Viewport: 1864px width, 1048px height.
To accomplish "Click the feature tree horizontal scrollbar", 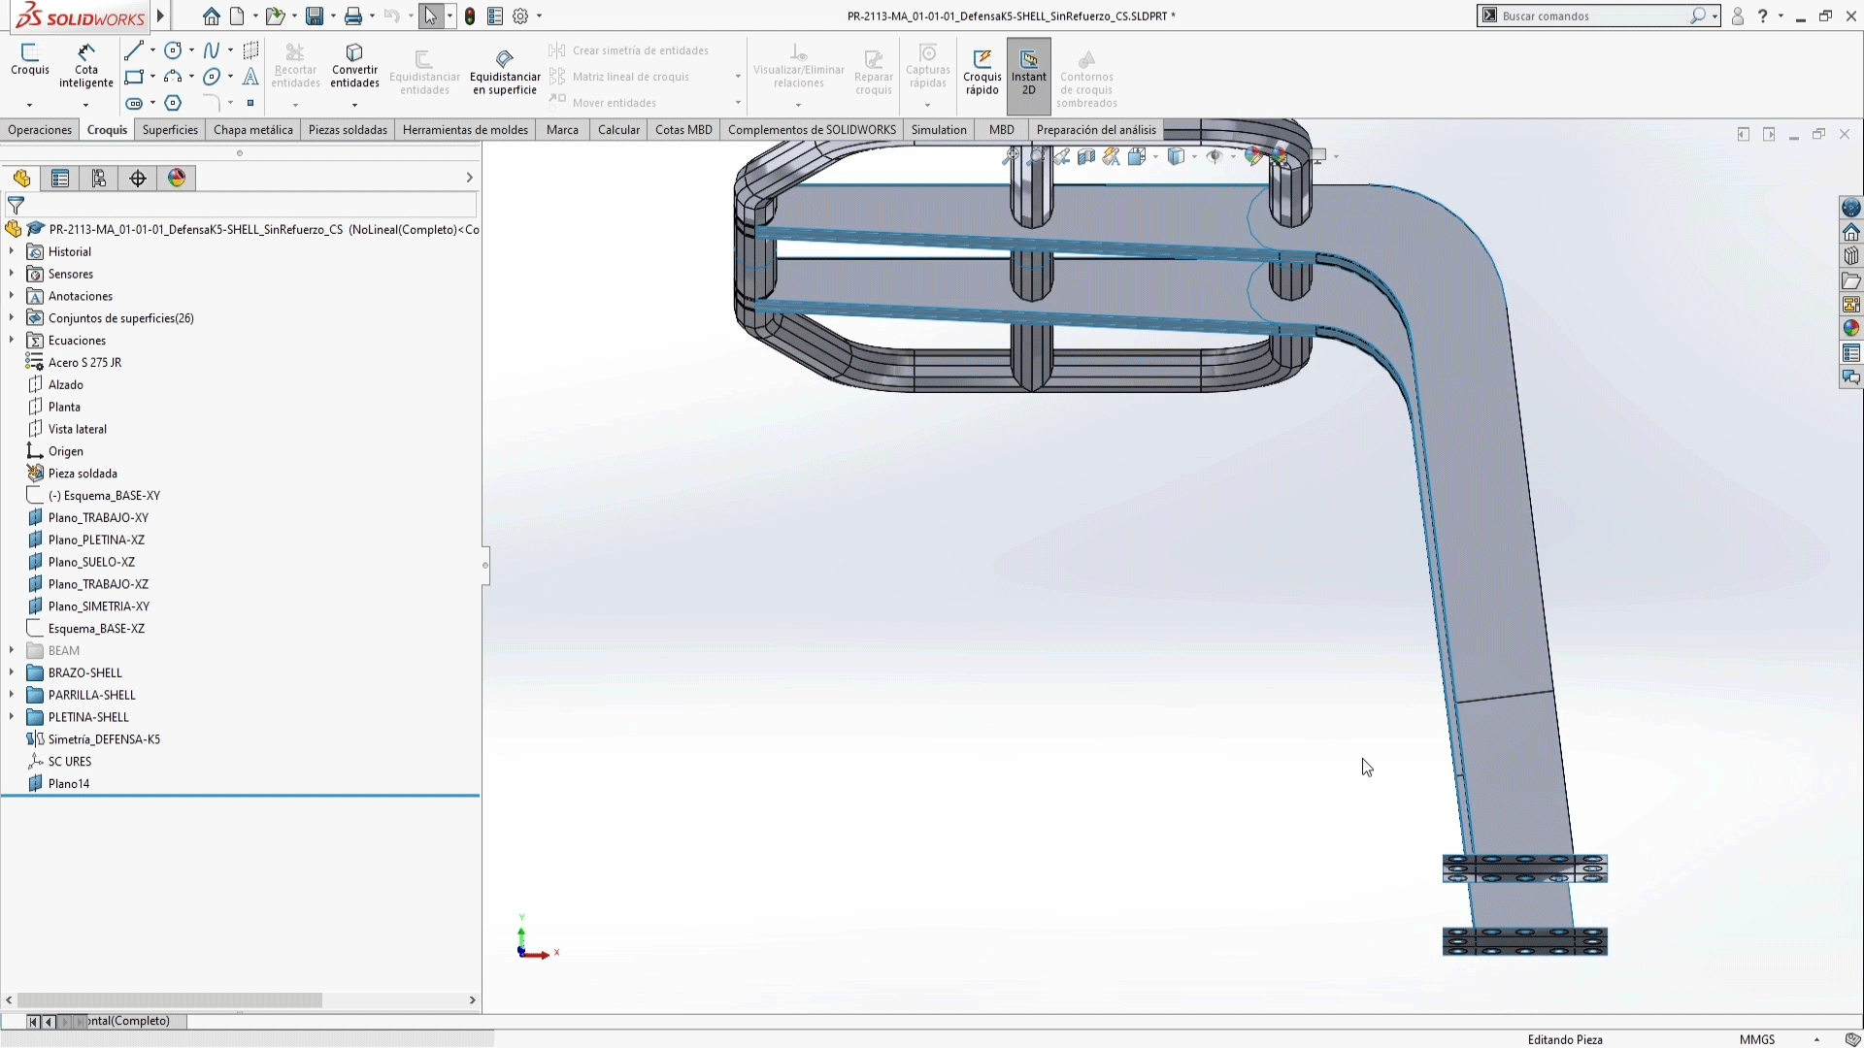I will [170, 999].
